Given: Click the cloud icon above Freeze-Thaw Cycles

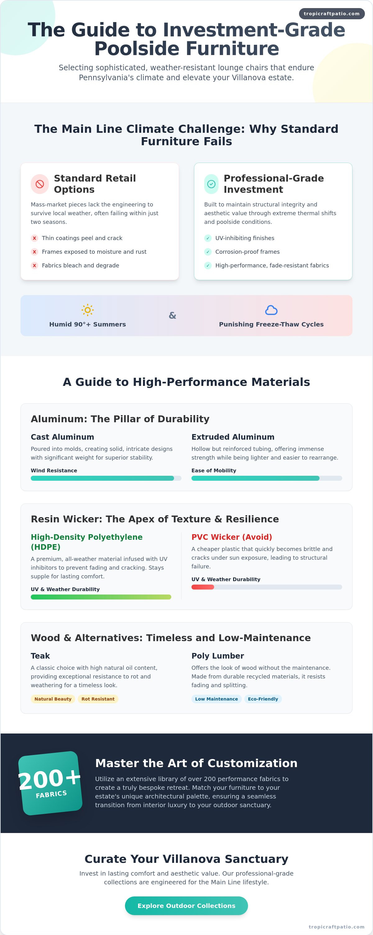Looking at the screenshot, I should 271,310.
